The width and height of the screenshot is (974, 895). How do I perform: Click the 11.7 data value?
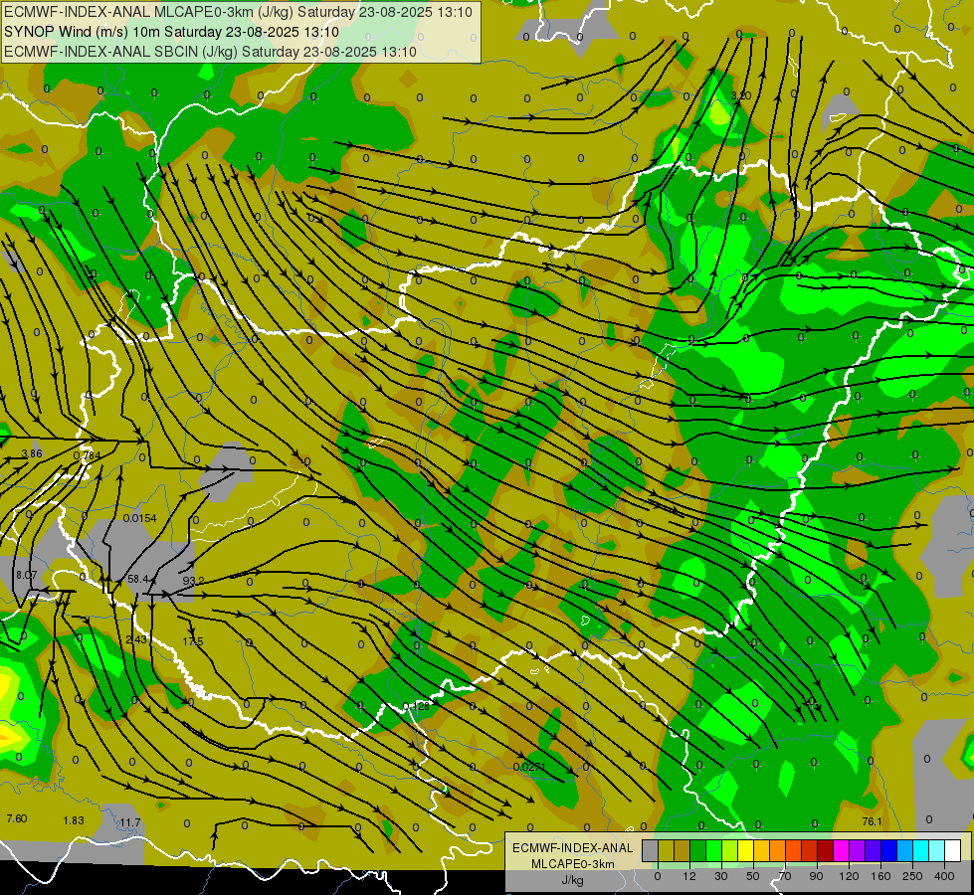129,822
